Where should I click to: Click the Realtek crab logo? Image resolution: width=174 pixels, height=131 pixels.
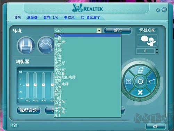[x=77, y=8]
